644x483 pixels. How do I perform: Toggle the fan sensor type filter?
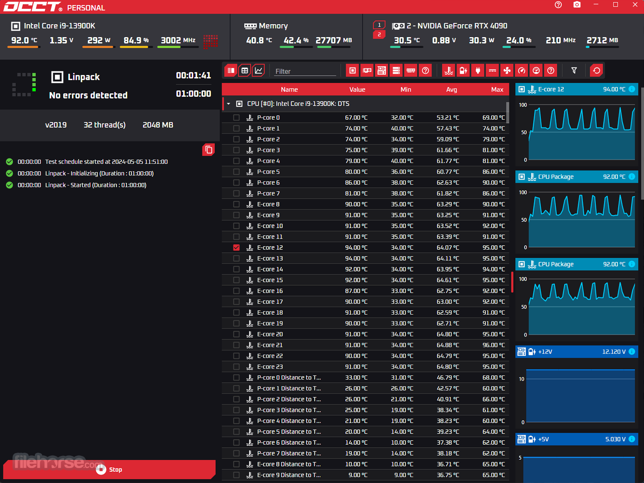[x=507, y=71]
